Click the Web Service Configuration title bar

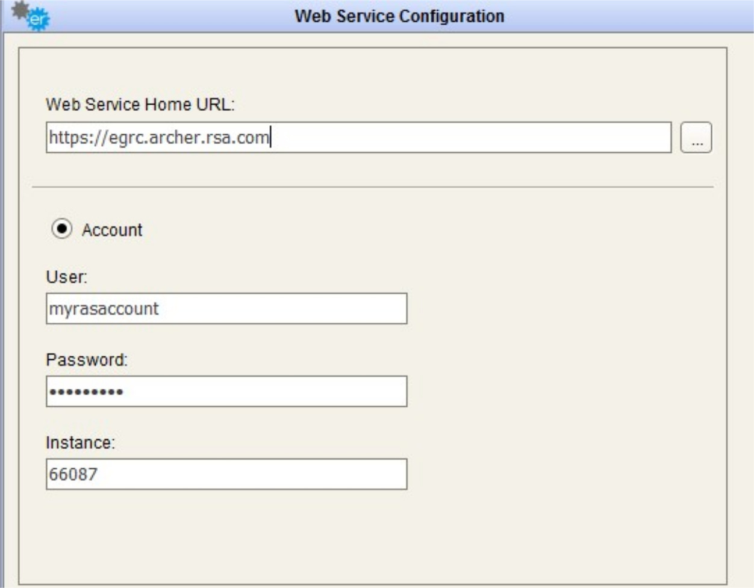click(x=399, y=16)
